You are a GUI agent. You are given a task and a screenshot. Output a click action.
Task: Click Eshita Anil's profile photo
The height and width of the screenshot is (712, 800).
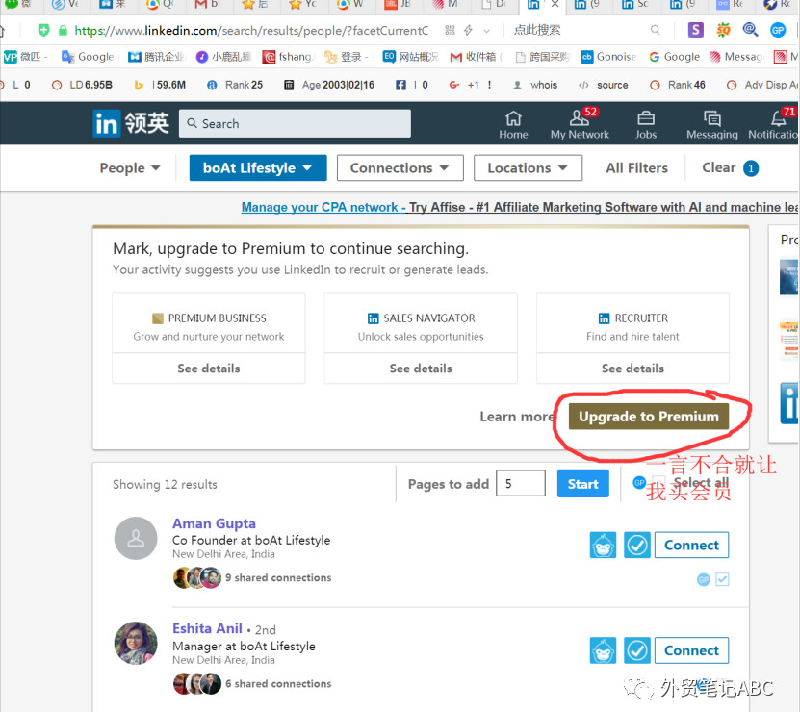coord(136,643)
